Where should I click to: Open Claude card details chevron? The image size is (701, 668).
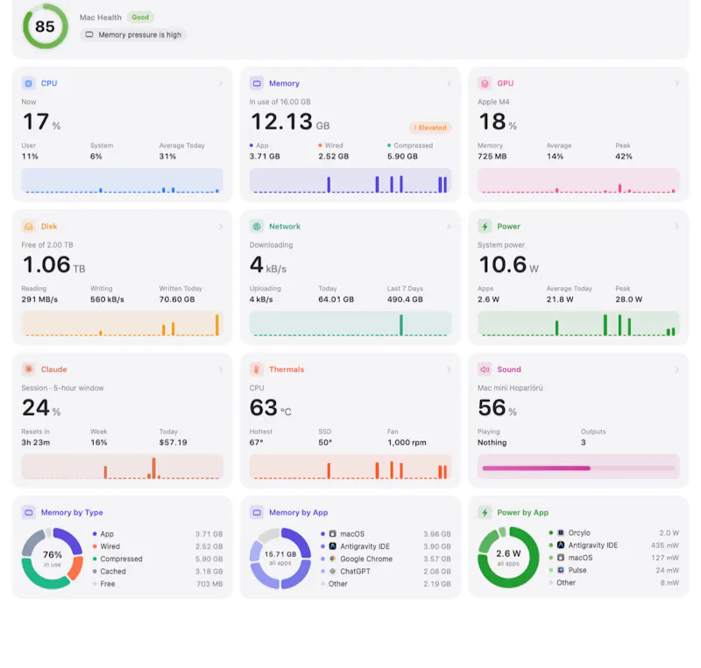221,369
